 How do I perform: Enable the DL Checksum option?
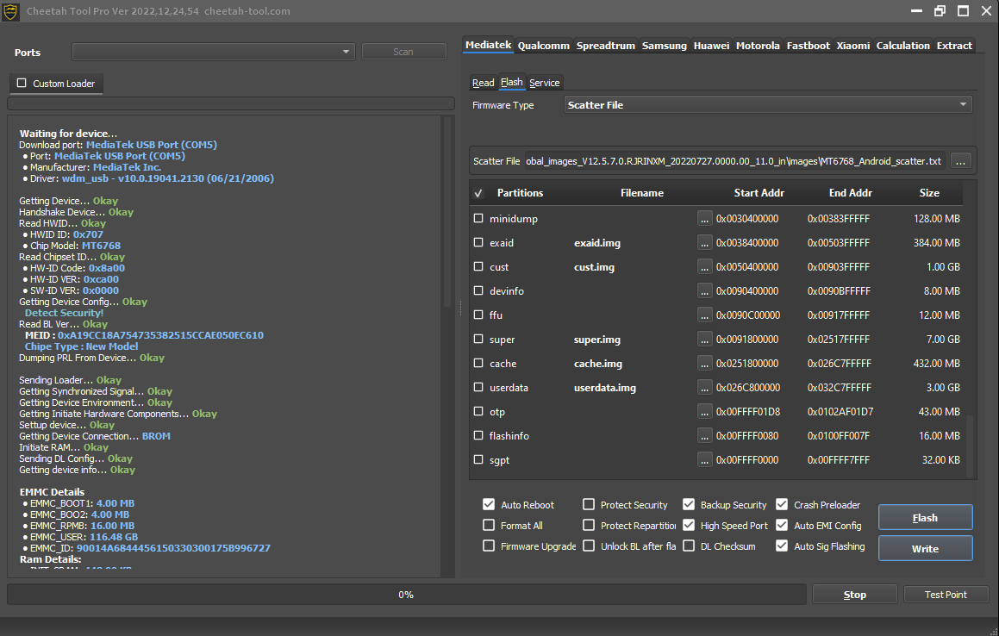(x=689, y=546)
